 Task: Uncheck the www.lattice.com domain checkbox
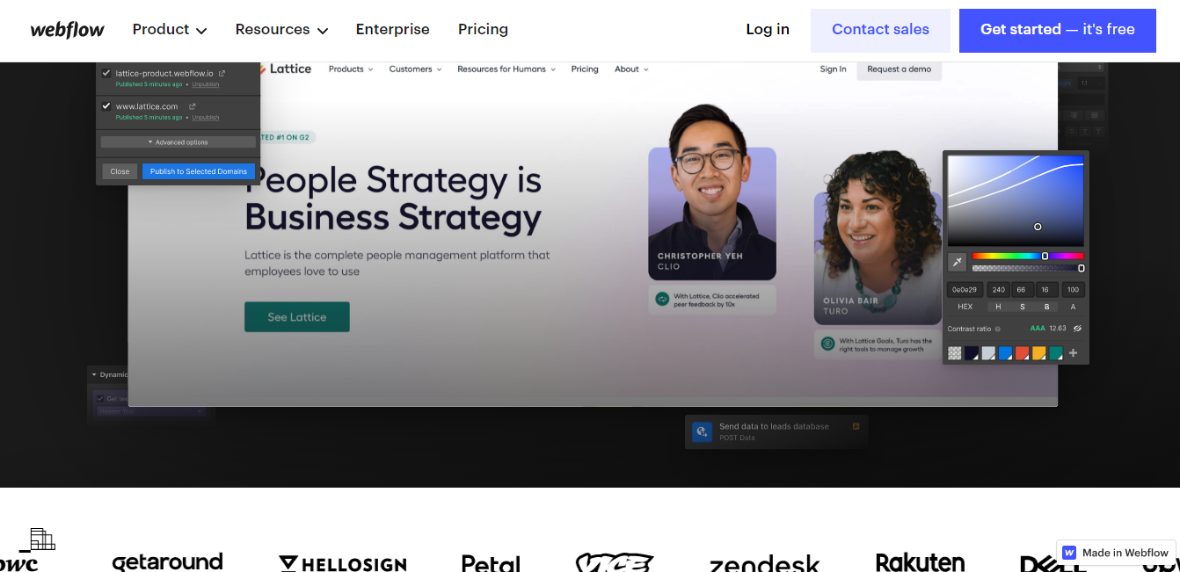click(106, 106)
